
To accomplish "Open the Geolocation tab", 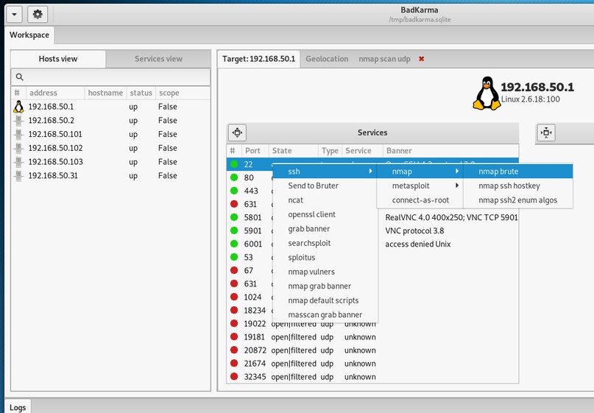I will click(327, 59).
